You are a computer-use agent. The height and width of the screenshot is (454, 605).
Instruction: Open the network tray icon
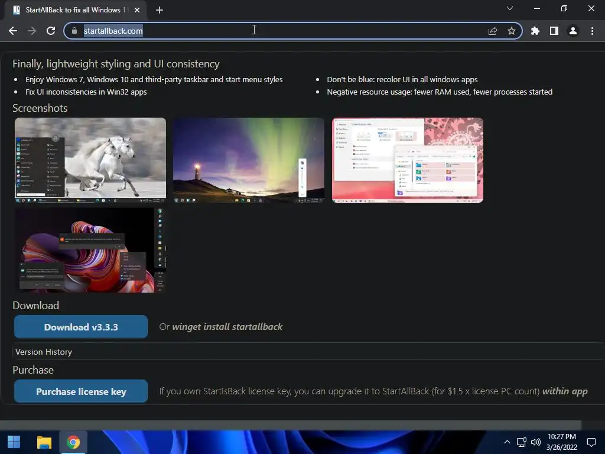(x=522, y=442)
